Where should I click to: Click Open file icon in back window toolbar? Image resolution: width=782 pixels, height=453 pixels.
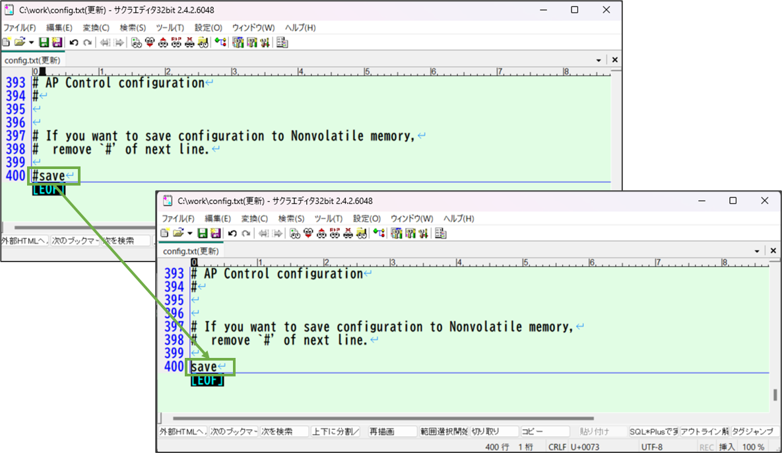pos(19,42)
